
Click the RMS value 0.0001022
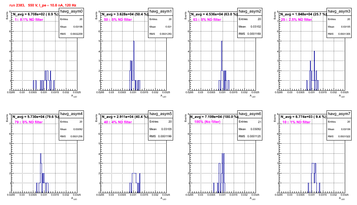344,137
